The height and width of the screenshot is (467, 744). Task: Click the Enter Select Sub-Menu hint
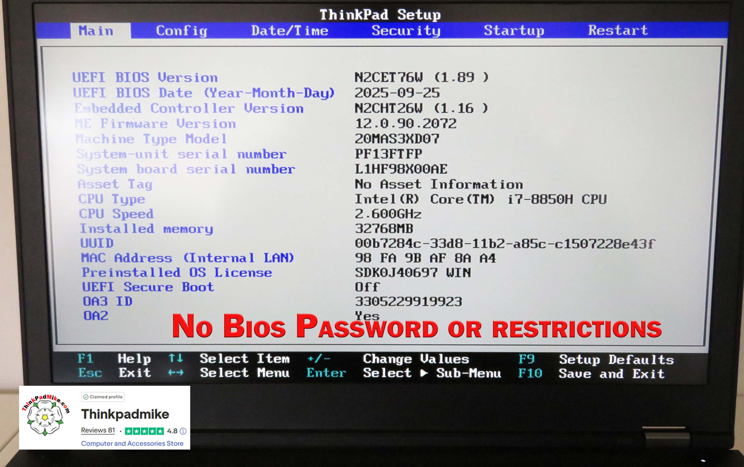coord(404,373)
